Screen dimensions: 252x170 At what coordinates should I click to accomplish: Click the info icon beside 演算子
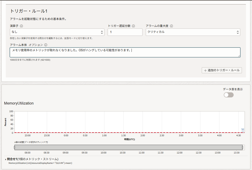(x=21, y=26)
